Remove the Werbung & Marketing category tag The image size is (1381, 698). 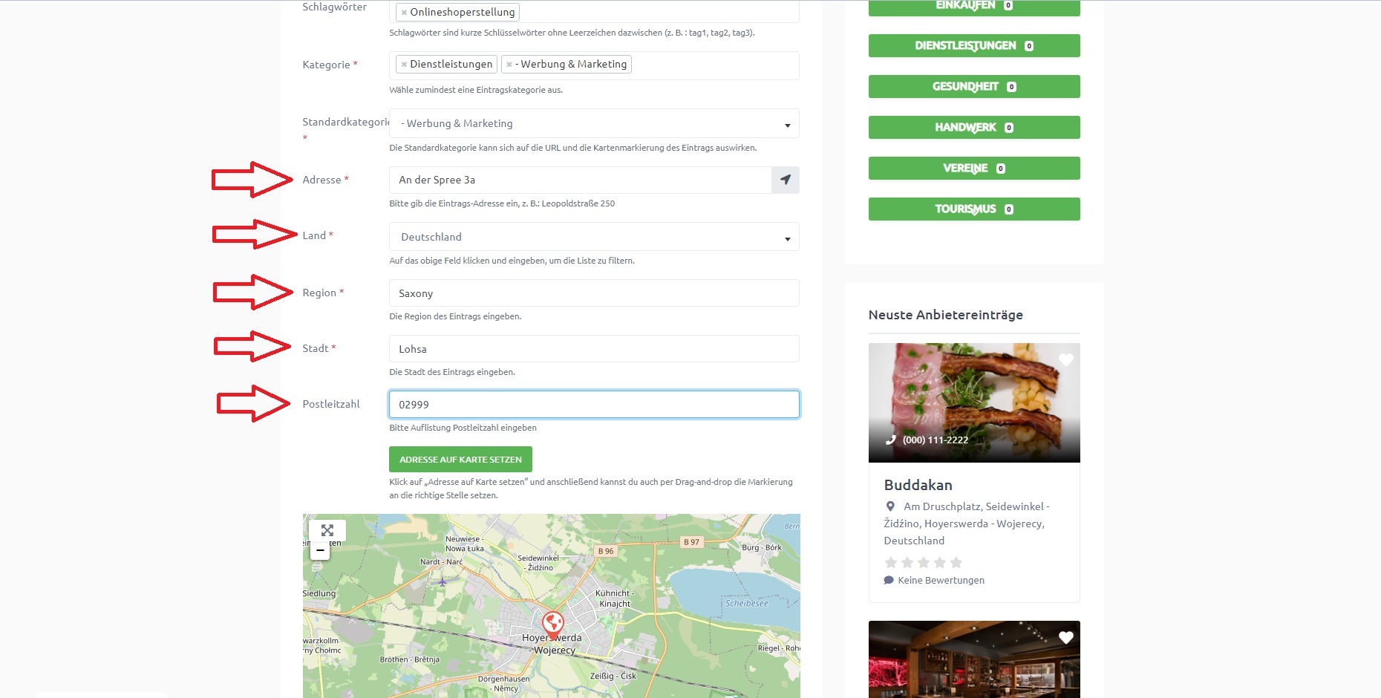point(509,65)
